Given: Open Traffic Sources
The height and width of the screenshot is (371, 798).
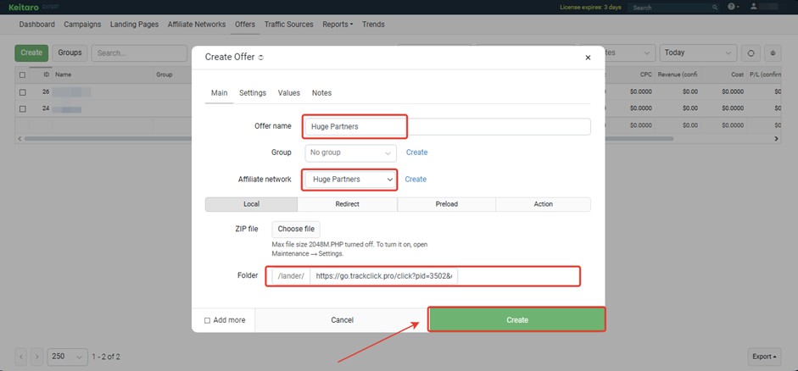Looking at the screenshot, I should point(288,25).
